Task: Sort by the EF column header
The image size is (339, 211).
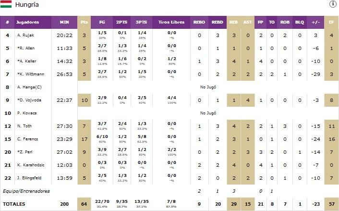Action: pos(331,22)
